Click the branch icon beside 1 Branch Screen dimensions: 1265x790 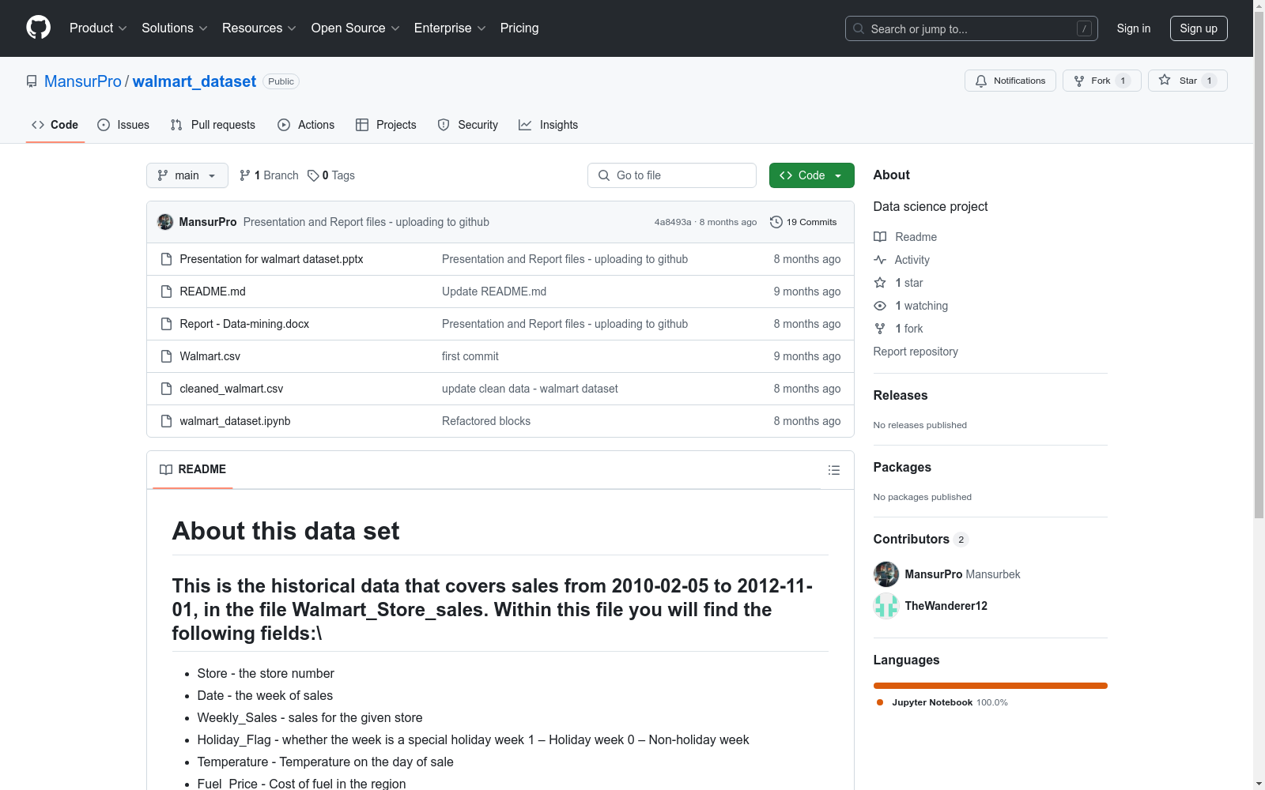(245, 175)
